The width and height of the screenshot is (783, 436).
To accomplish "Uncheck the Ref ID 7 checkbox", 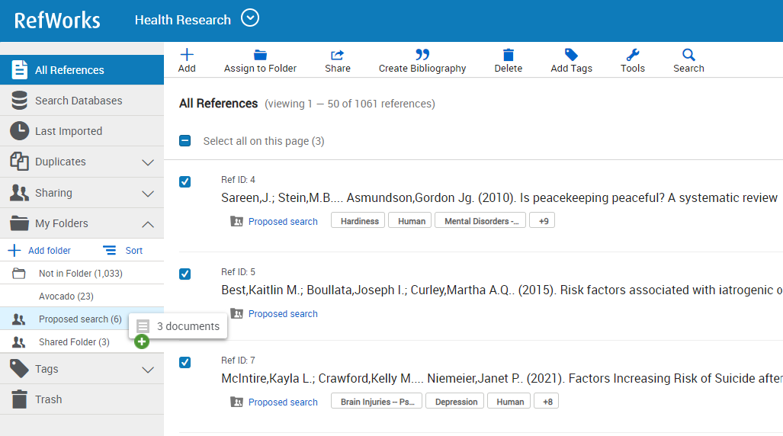I will 185,363.
